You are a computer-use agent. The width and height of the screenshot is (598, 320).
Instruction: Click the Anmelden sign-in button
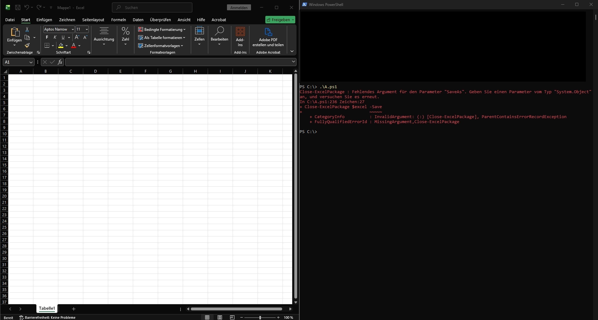(x=239, y=7)
